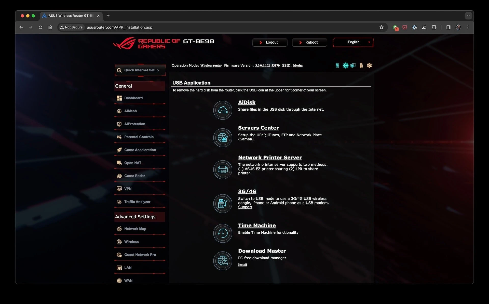Click Install under Download Master
489x304 pixels.
click(x=242, y=265)
